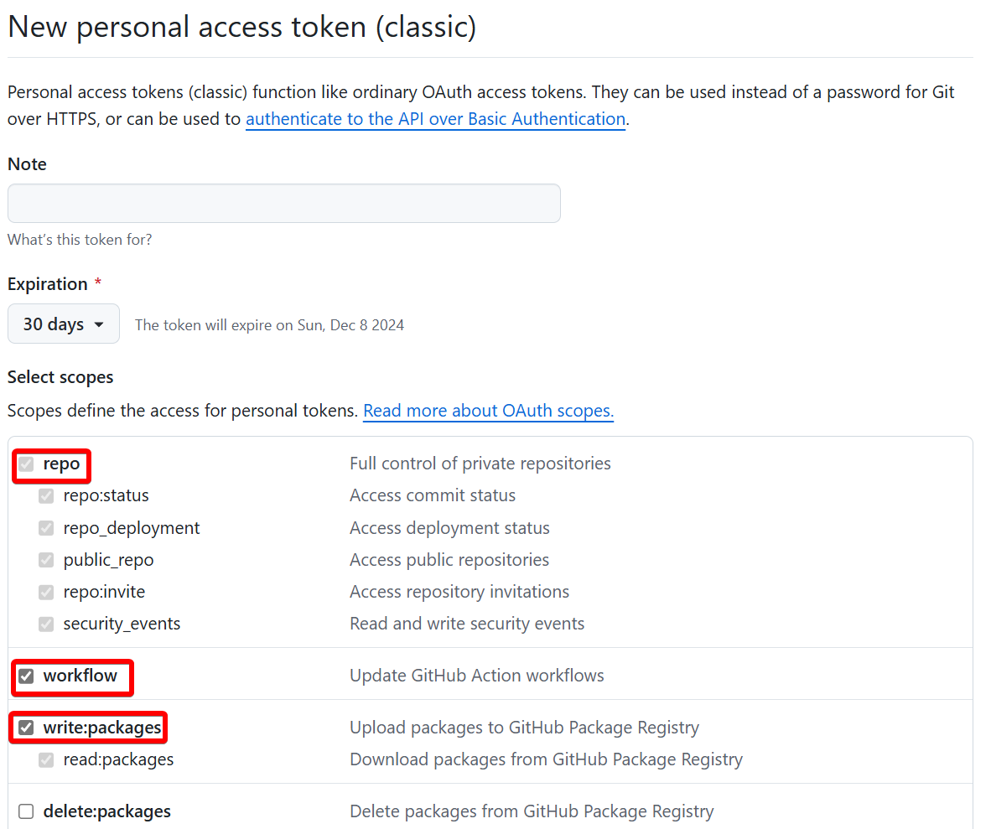Toggle the read:packages checkbox

coord(46,760)
